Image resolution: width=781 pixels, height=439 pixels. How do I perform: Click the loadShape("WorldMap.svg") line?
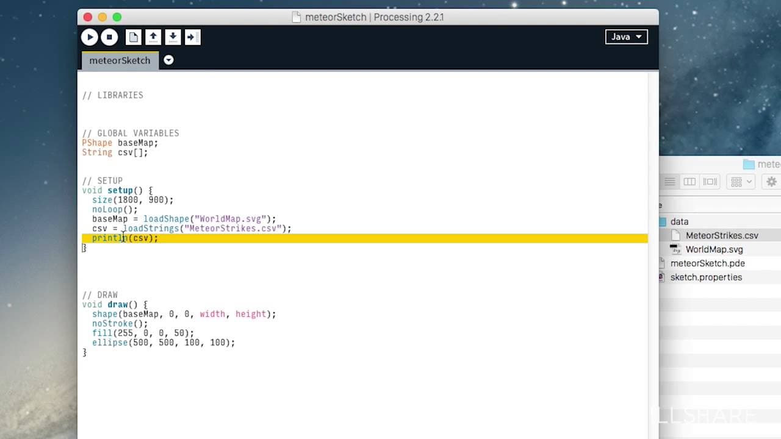(184, 219)
